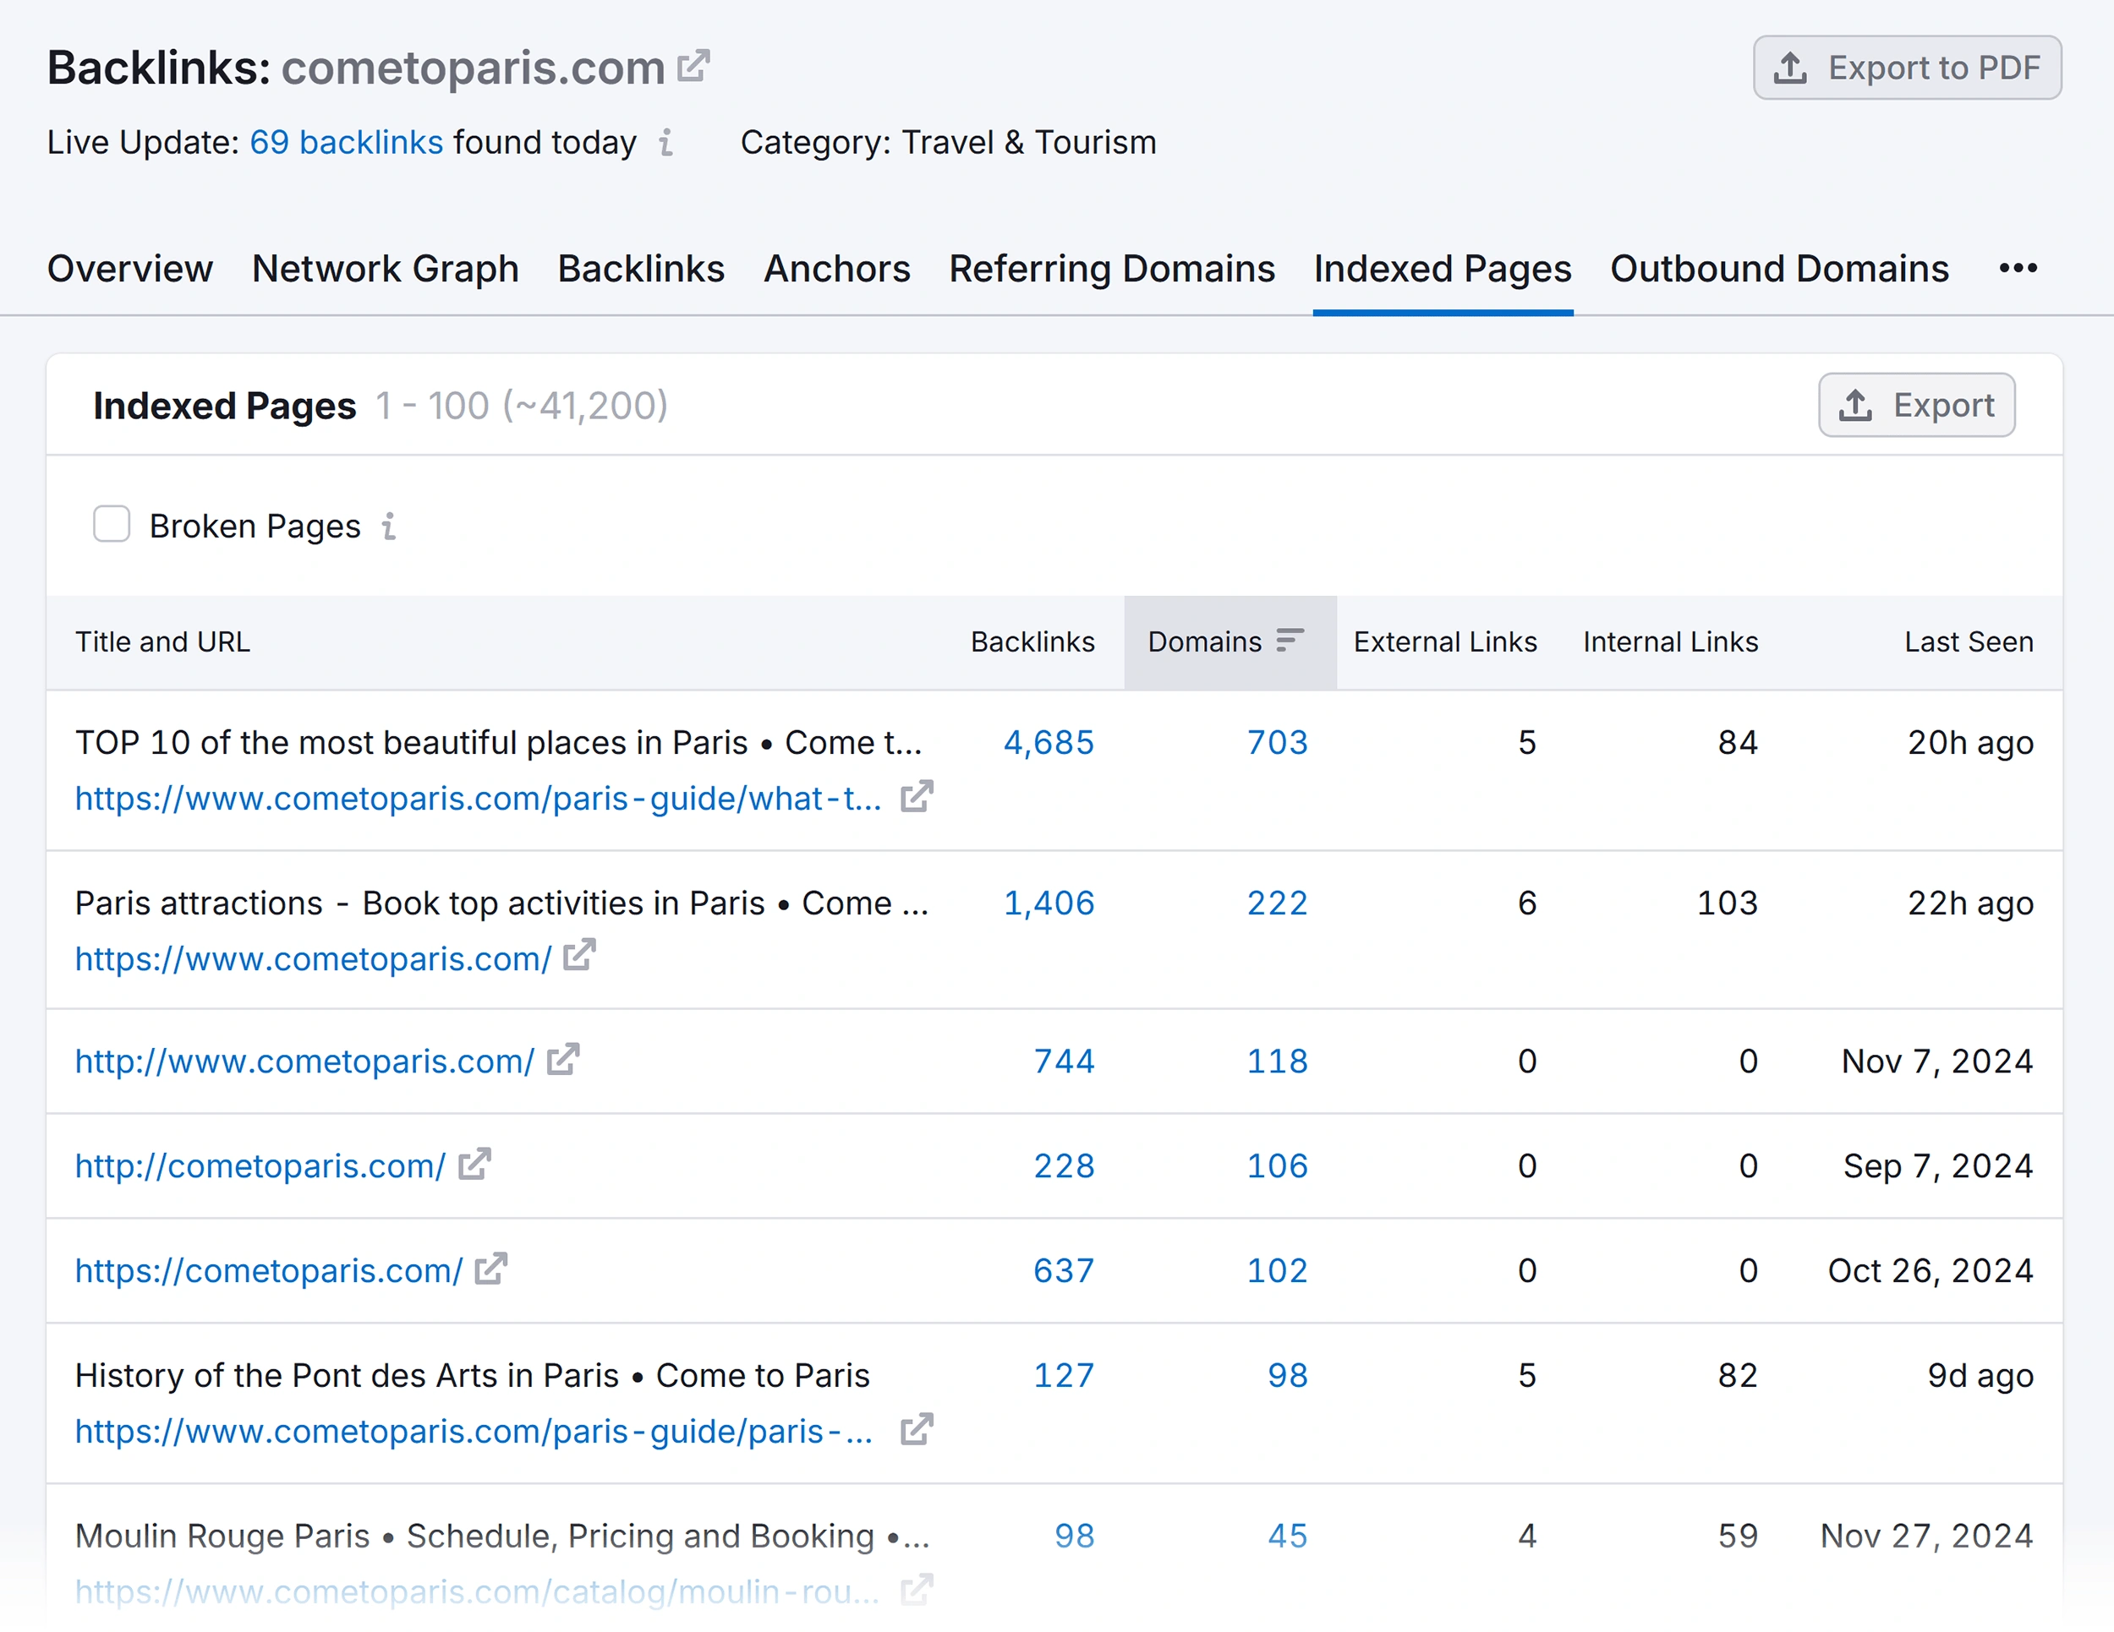Click internal links value 103
The height and width of the screenshot is (1632, 2114).
tap(1727, 903)
